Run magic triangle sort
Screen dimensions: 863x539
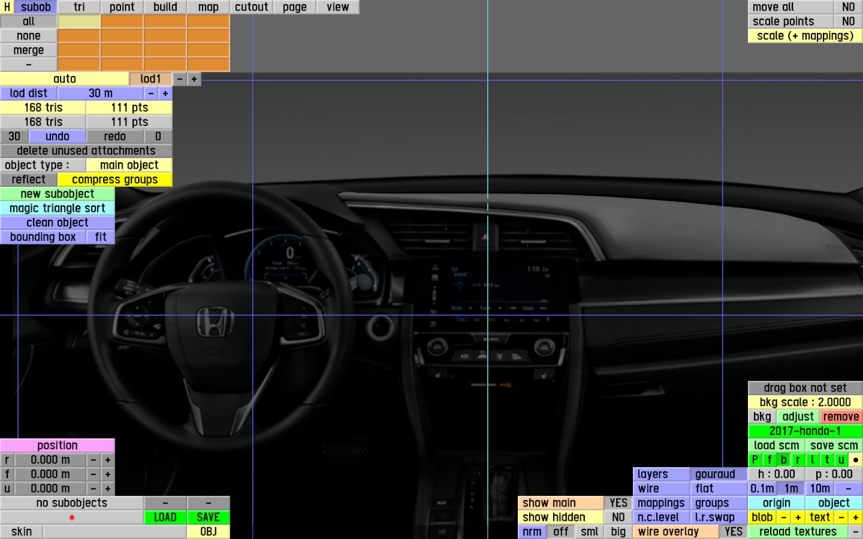coord(58,208)
